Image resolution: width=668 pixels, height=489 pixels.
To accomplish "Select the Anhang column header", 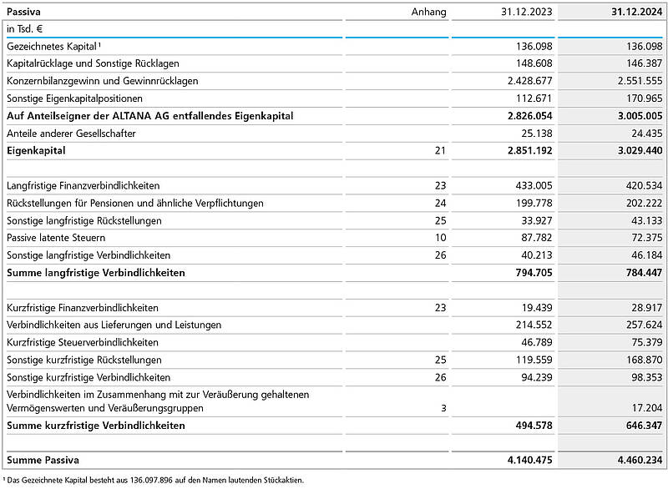I will pyautogui.click(x=429, y=12).
